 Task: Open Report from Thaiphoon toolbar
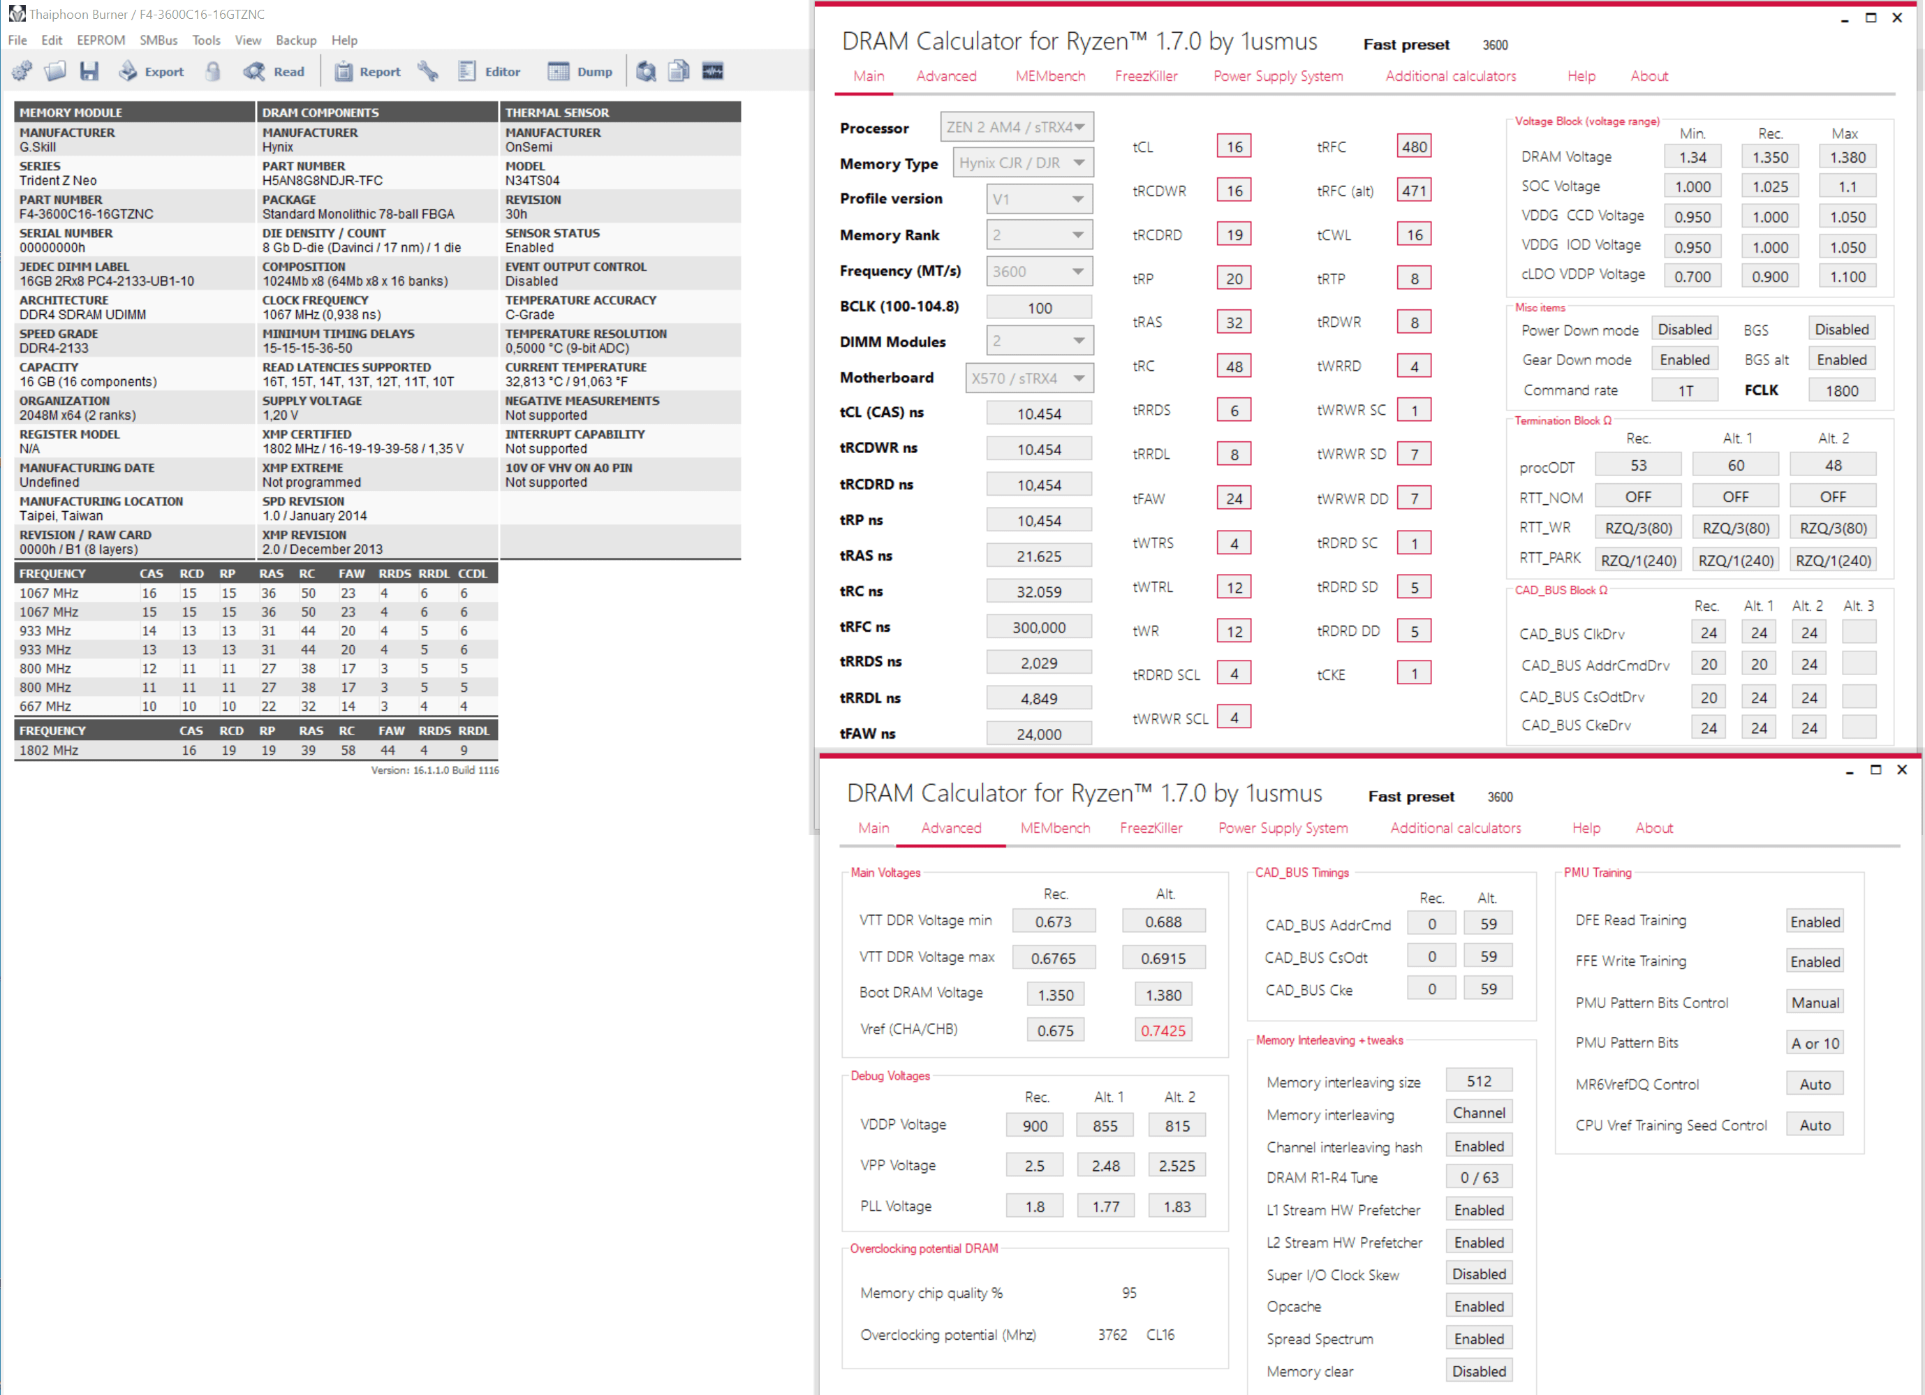(367, 71)
